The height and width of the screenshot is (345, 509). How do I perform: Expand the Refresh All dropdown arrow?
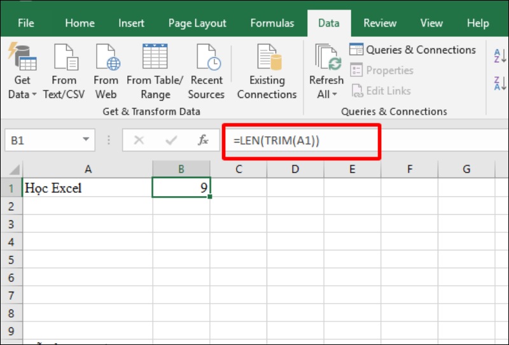click(335, 95)
